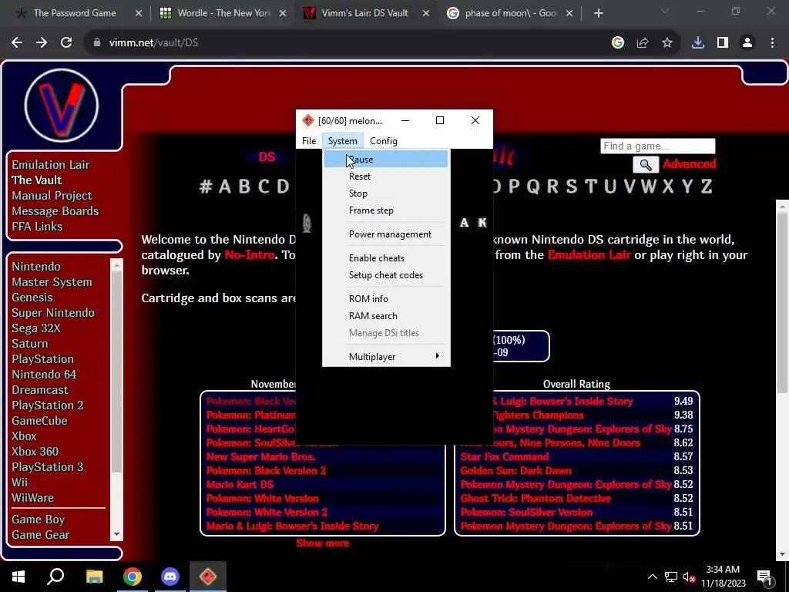This screenshot has width=789, height=592.
Task: Open Star Fox Command listing
Action: pyautogui.click(x=505, y=456)
